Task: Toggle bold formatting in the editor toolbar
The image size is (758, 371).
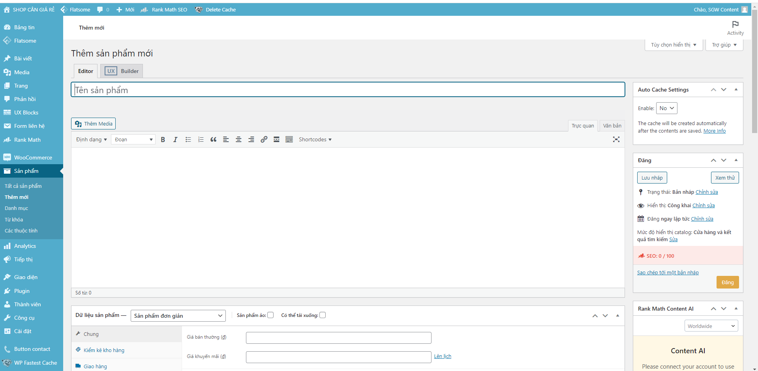Action: pos(163,139)
